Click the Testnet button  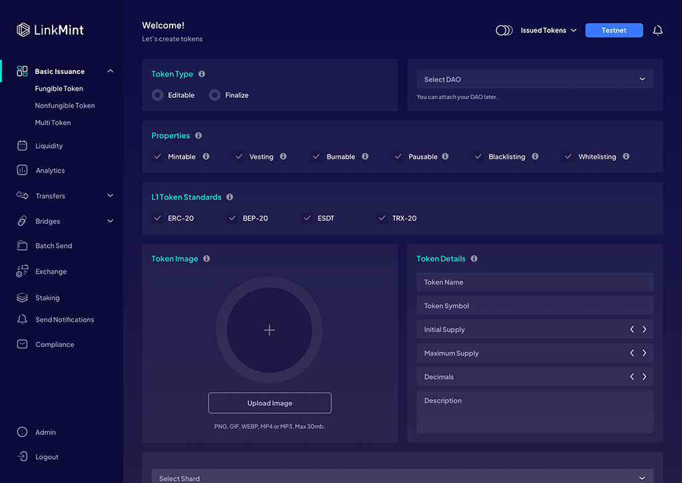pos(613,30)
